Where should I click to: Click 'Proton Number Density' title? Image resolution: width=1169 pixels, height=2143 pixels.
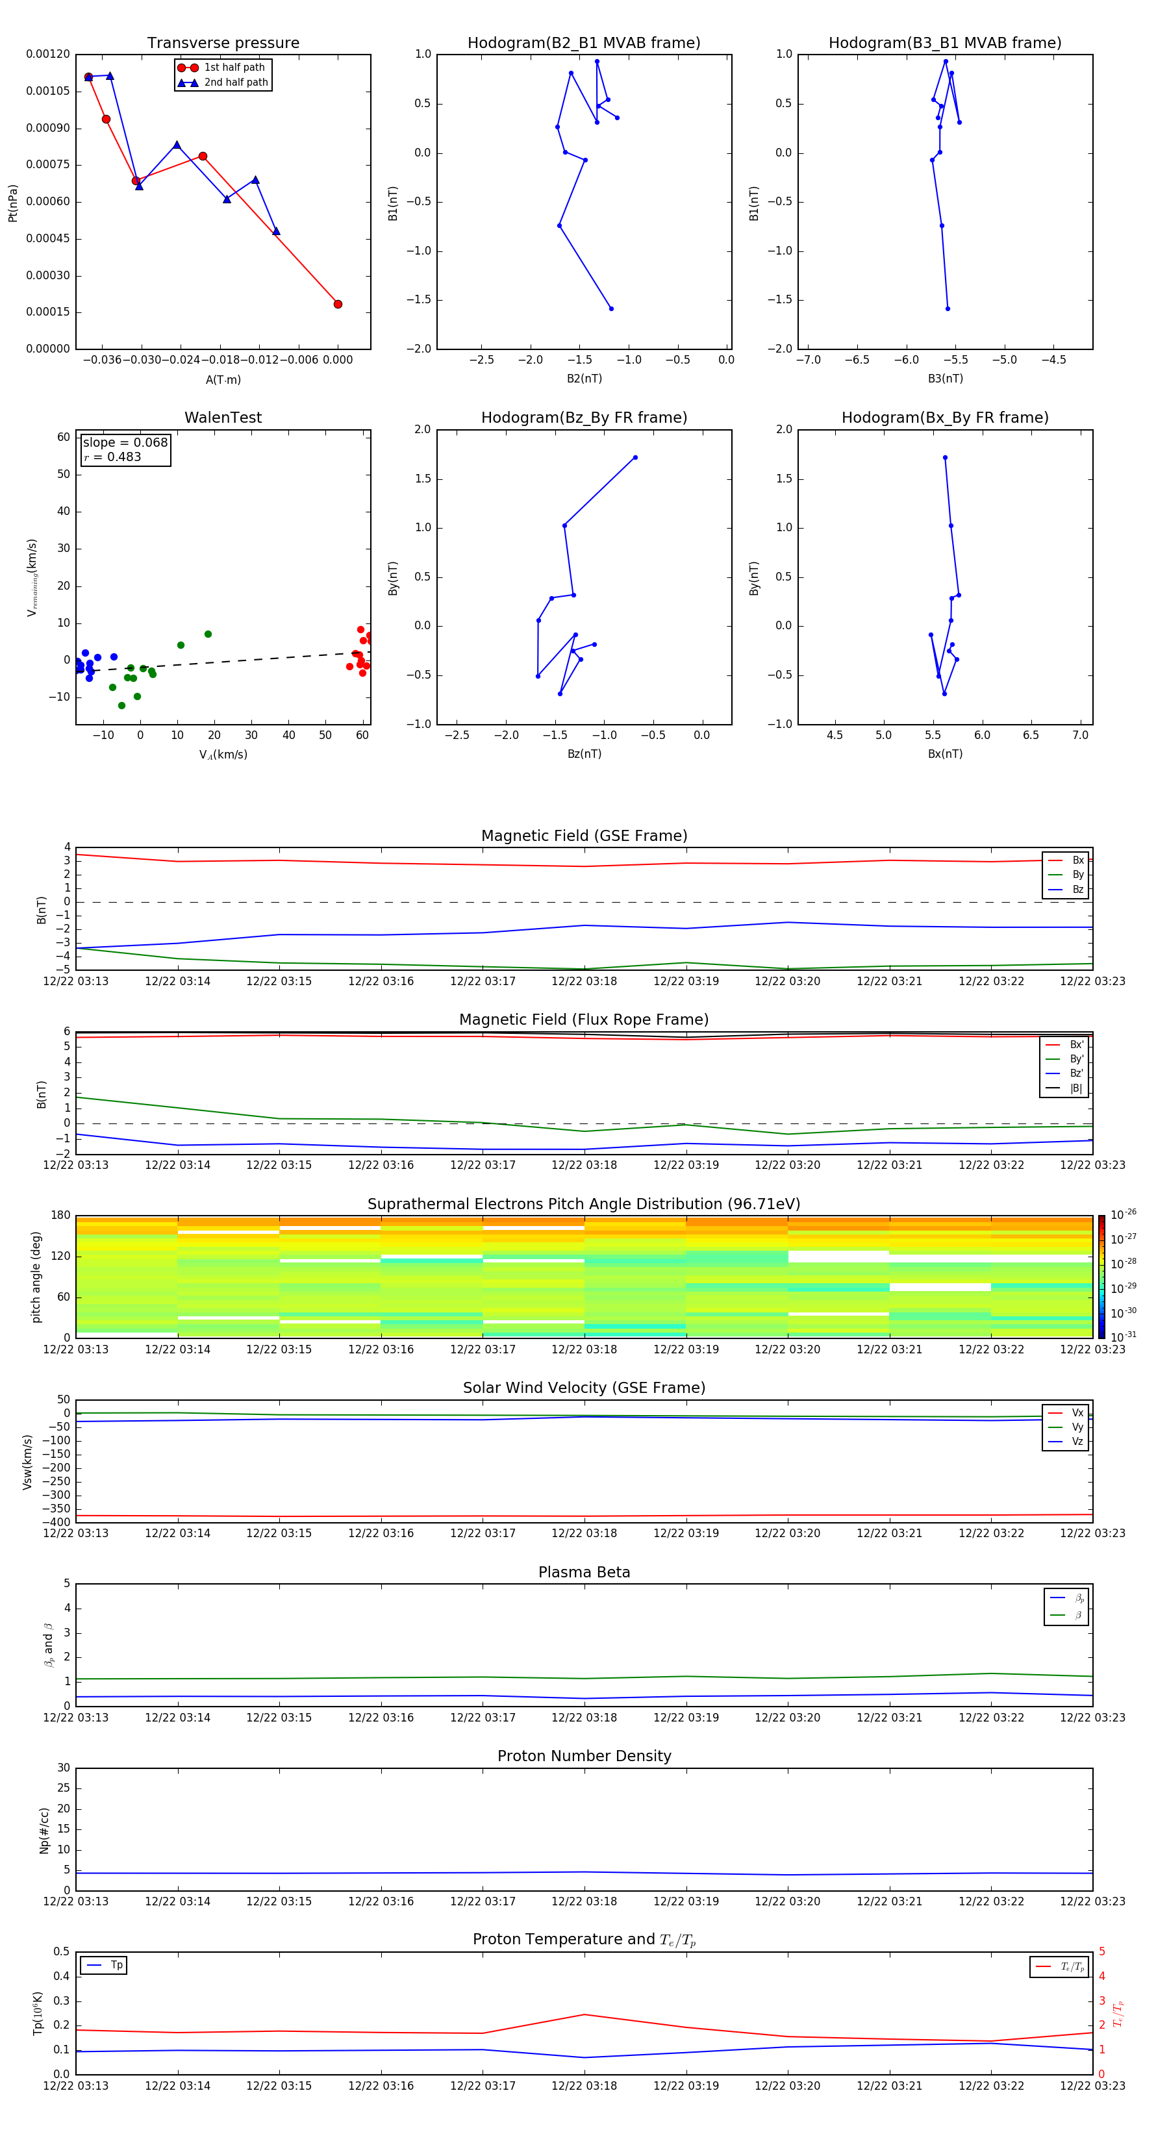584,1756
